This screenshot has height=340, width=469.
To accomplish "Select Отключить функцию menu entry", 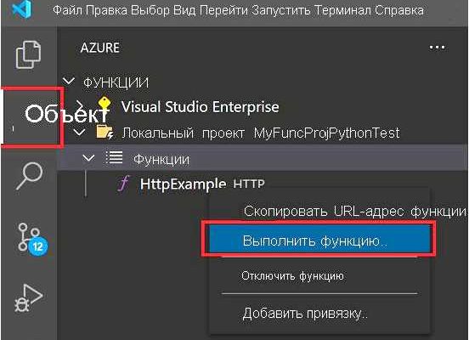I will click(x=292, y=275).
